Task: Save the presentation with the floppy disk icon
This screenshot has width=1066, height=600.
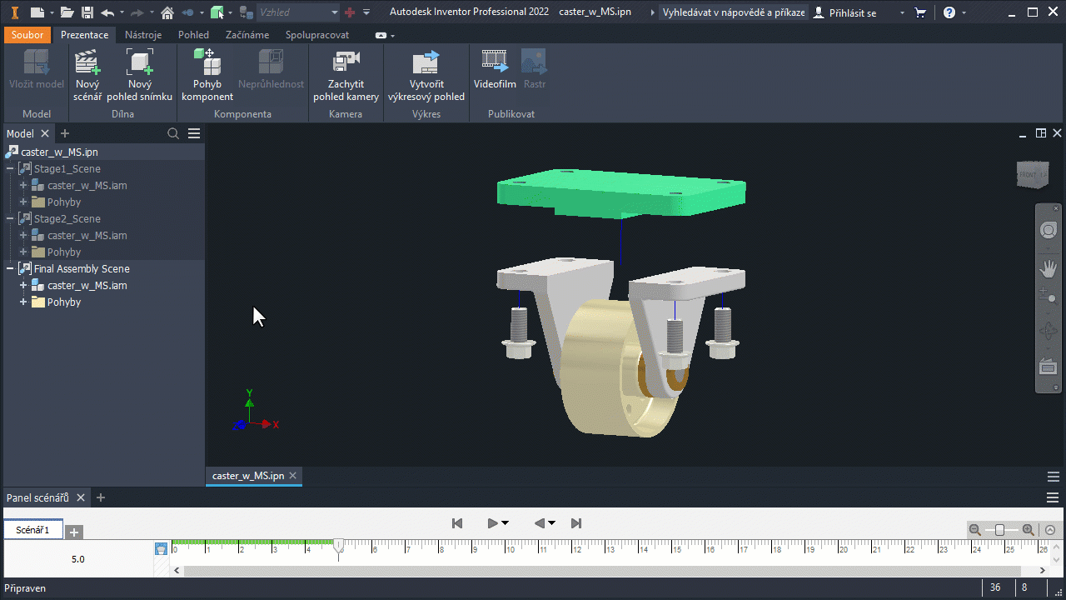Action: (x=87, y=12)
